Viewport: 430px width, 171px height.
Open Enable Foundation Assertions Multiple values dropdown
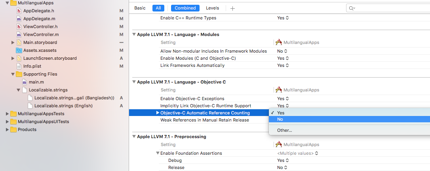point(297,153)
